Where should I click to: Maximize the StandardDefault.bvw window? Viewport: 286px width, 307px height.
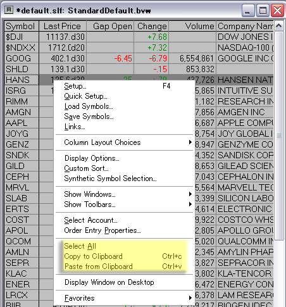tap(263, 10)
